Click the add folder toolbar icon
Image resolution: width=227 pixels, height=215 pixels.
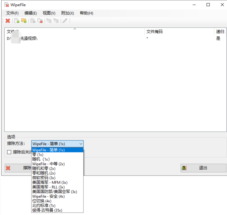[x=24, y=21]
